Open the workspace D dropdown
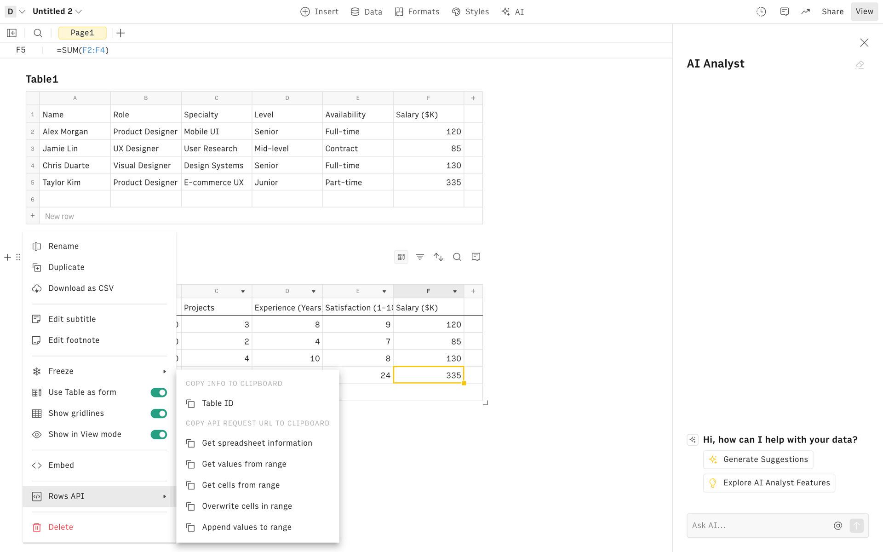Screen dimensions: 883x552 point(15,11)
